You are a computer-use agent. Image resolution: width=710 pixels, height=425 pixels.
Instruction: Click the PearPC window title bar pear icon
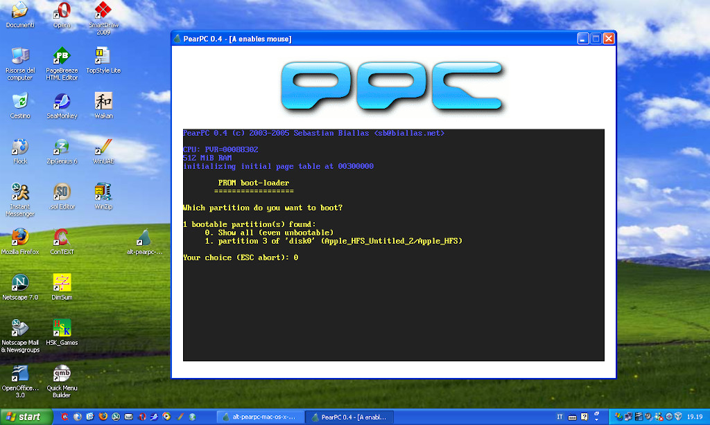[x=177, y=39]
